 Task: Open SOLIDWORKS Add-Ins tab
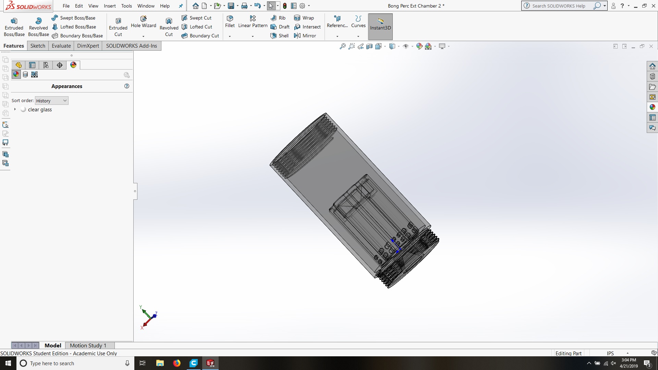coord(132,46)
